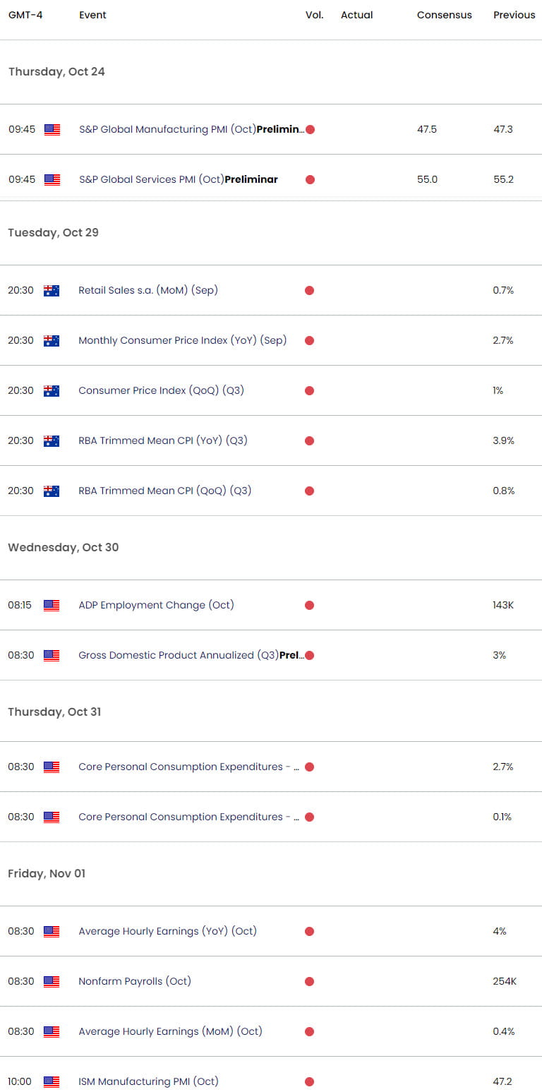Click the volatility dot for S&P Global Manufacturing PMI
Image resolution: width=542 pixels, height=1092 pixels.
(x=309, y=129)
